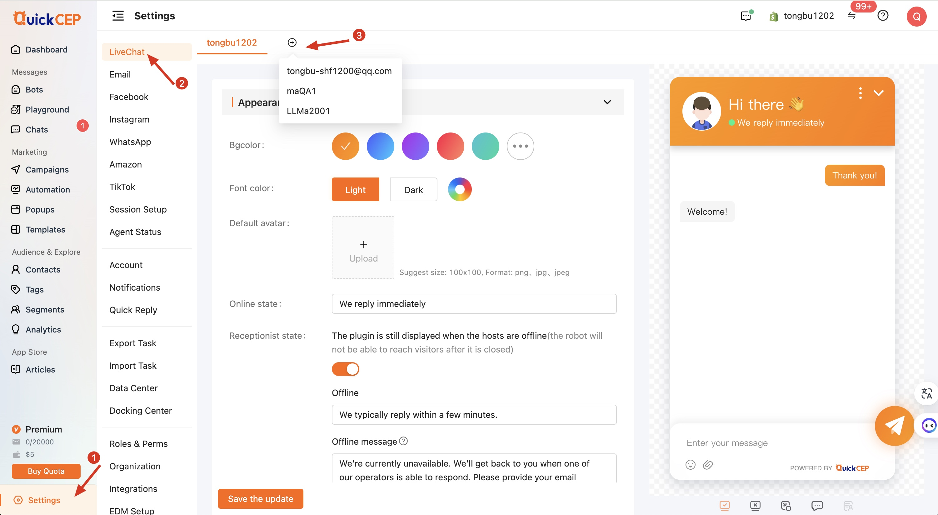Open the robot assistant icon at right edge
Viewport: 938px width, 515px height.
click(929, 425)
